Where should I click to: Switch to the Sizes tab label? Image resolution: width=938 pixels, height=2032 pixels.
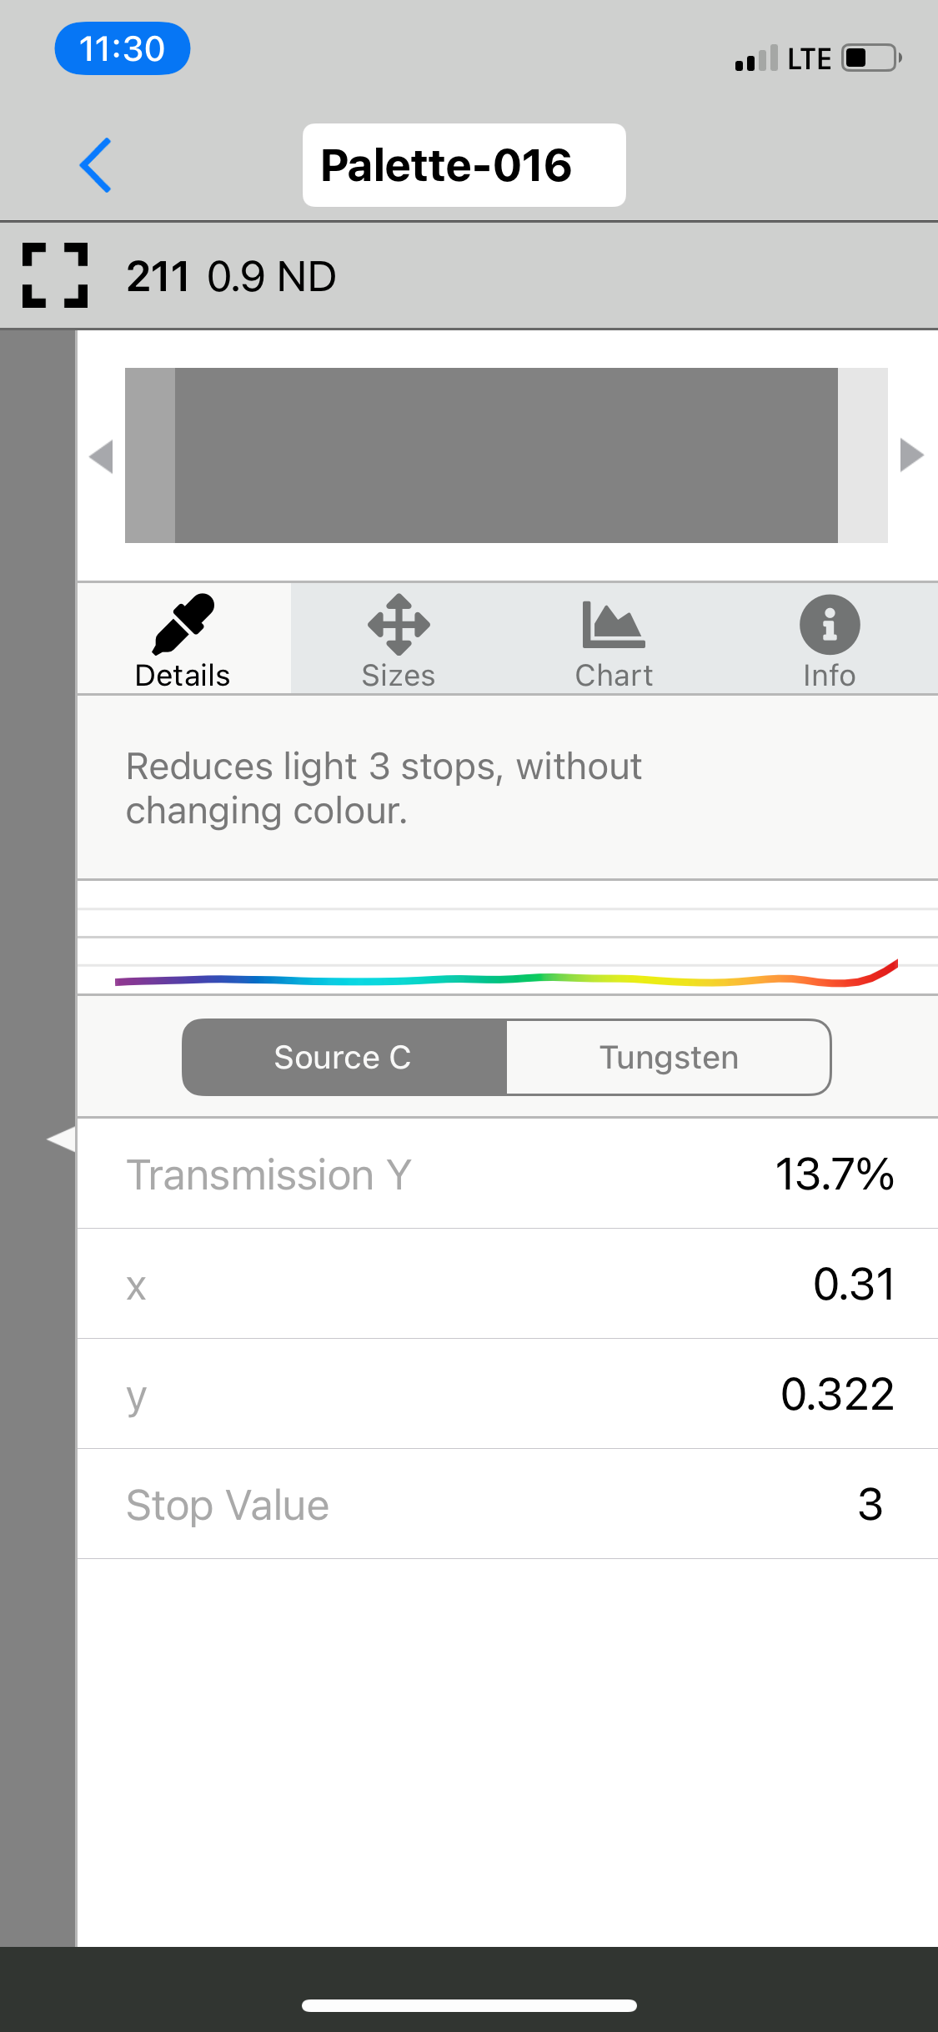click(x=399, y=676)
